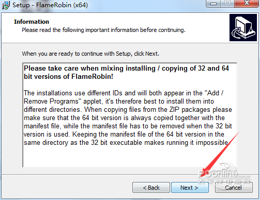The height and width of the screenshot is (200, 260).
Task: Click the bold Information heading
Action: point(32,22)
